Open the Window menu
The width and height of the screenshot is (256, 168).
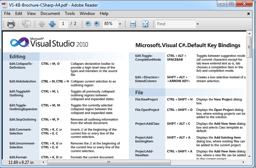click(x=87, y=14)
